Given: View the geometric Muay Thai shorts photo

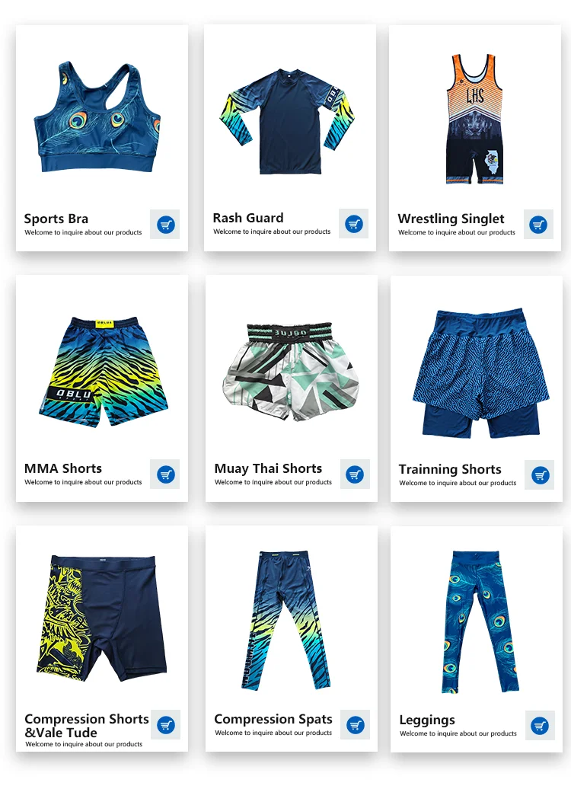Looking at the screenshot, I should pos(290,372).
